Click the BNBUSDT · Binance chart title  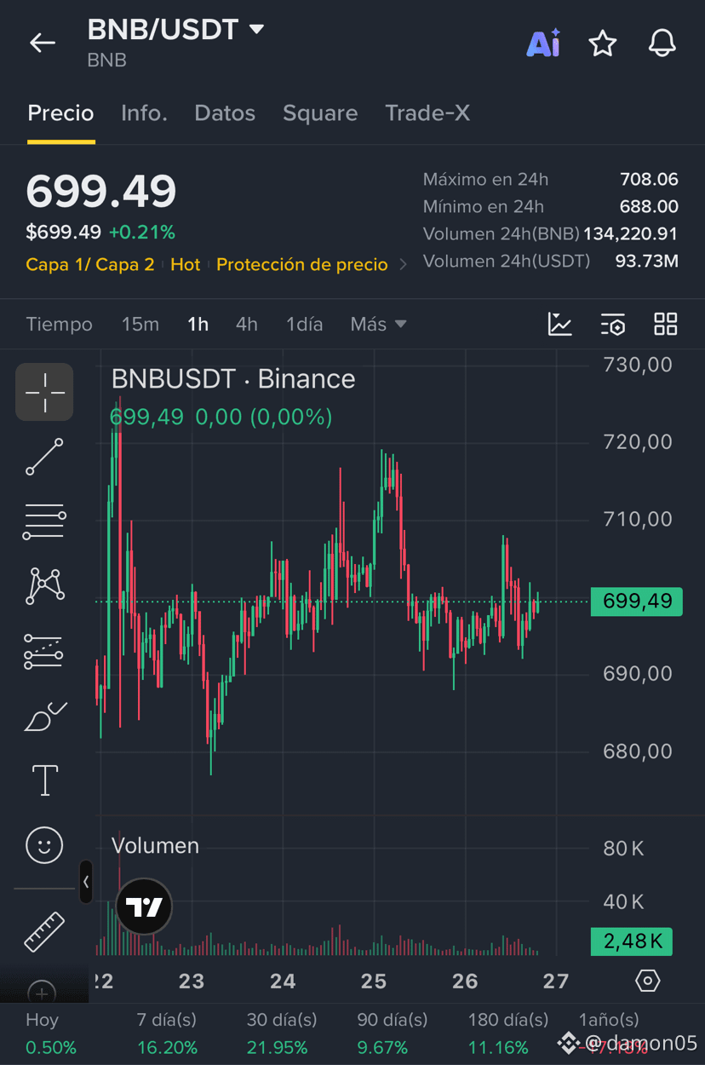(x=233, y=379)
